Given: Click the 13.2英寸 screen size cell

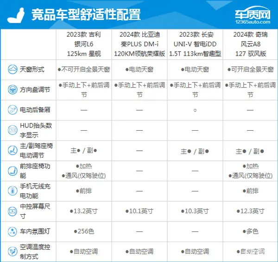Looking at the screenshot, I should pos(84,211).
